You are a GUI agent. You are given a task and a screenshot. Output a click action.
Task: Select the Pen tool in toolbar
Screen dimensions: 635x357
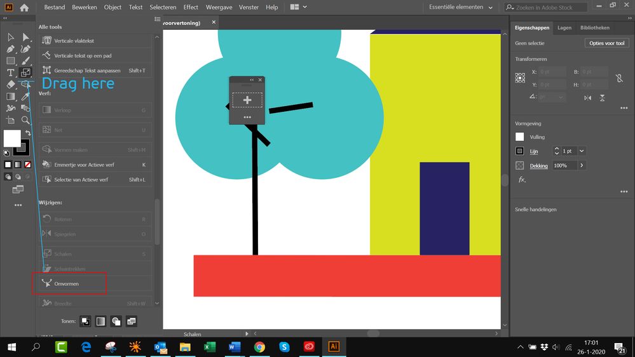(11, 49)
